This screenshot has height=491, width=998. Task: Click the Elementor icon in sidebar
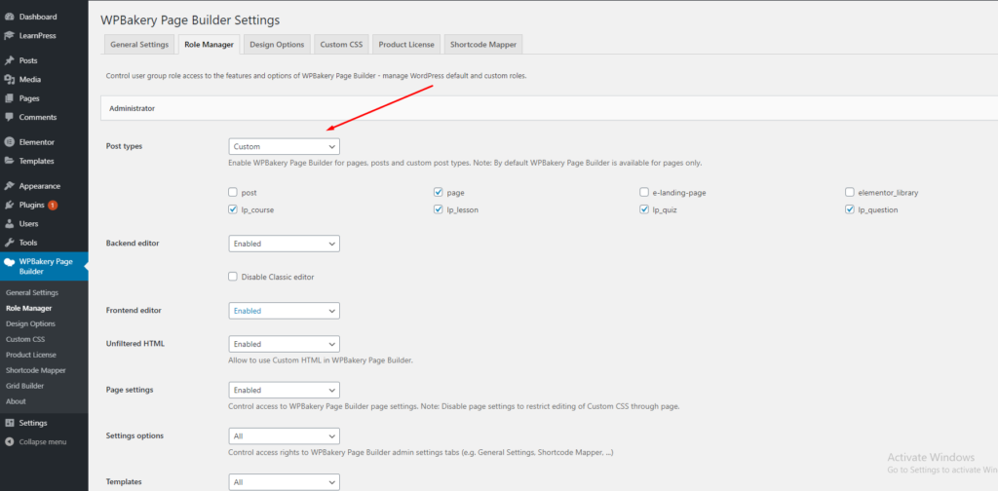pyautogui.click(x=10, y=142)
